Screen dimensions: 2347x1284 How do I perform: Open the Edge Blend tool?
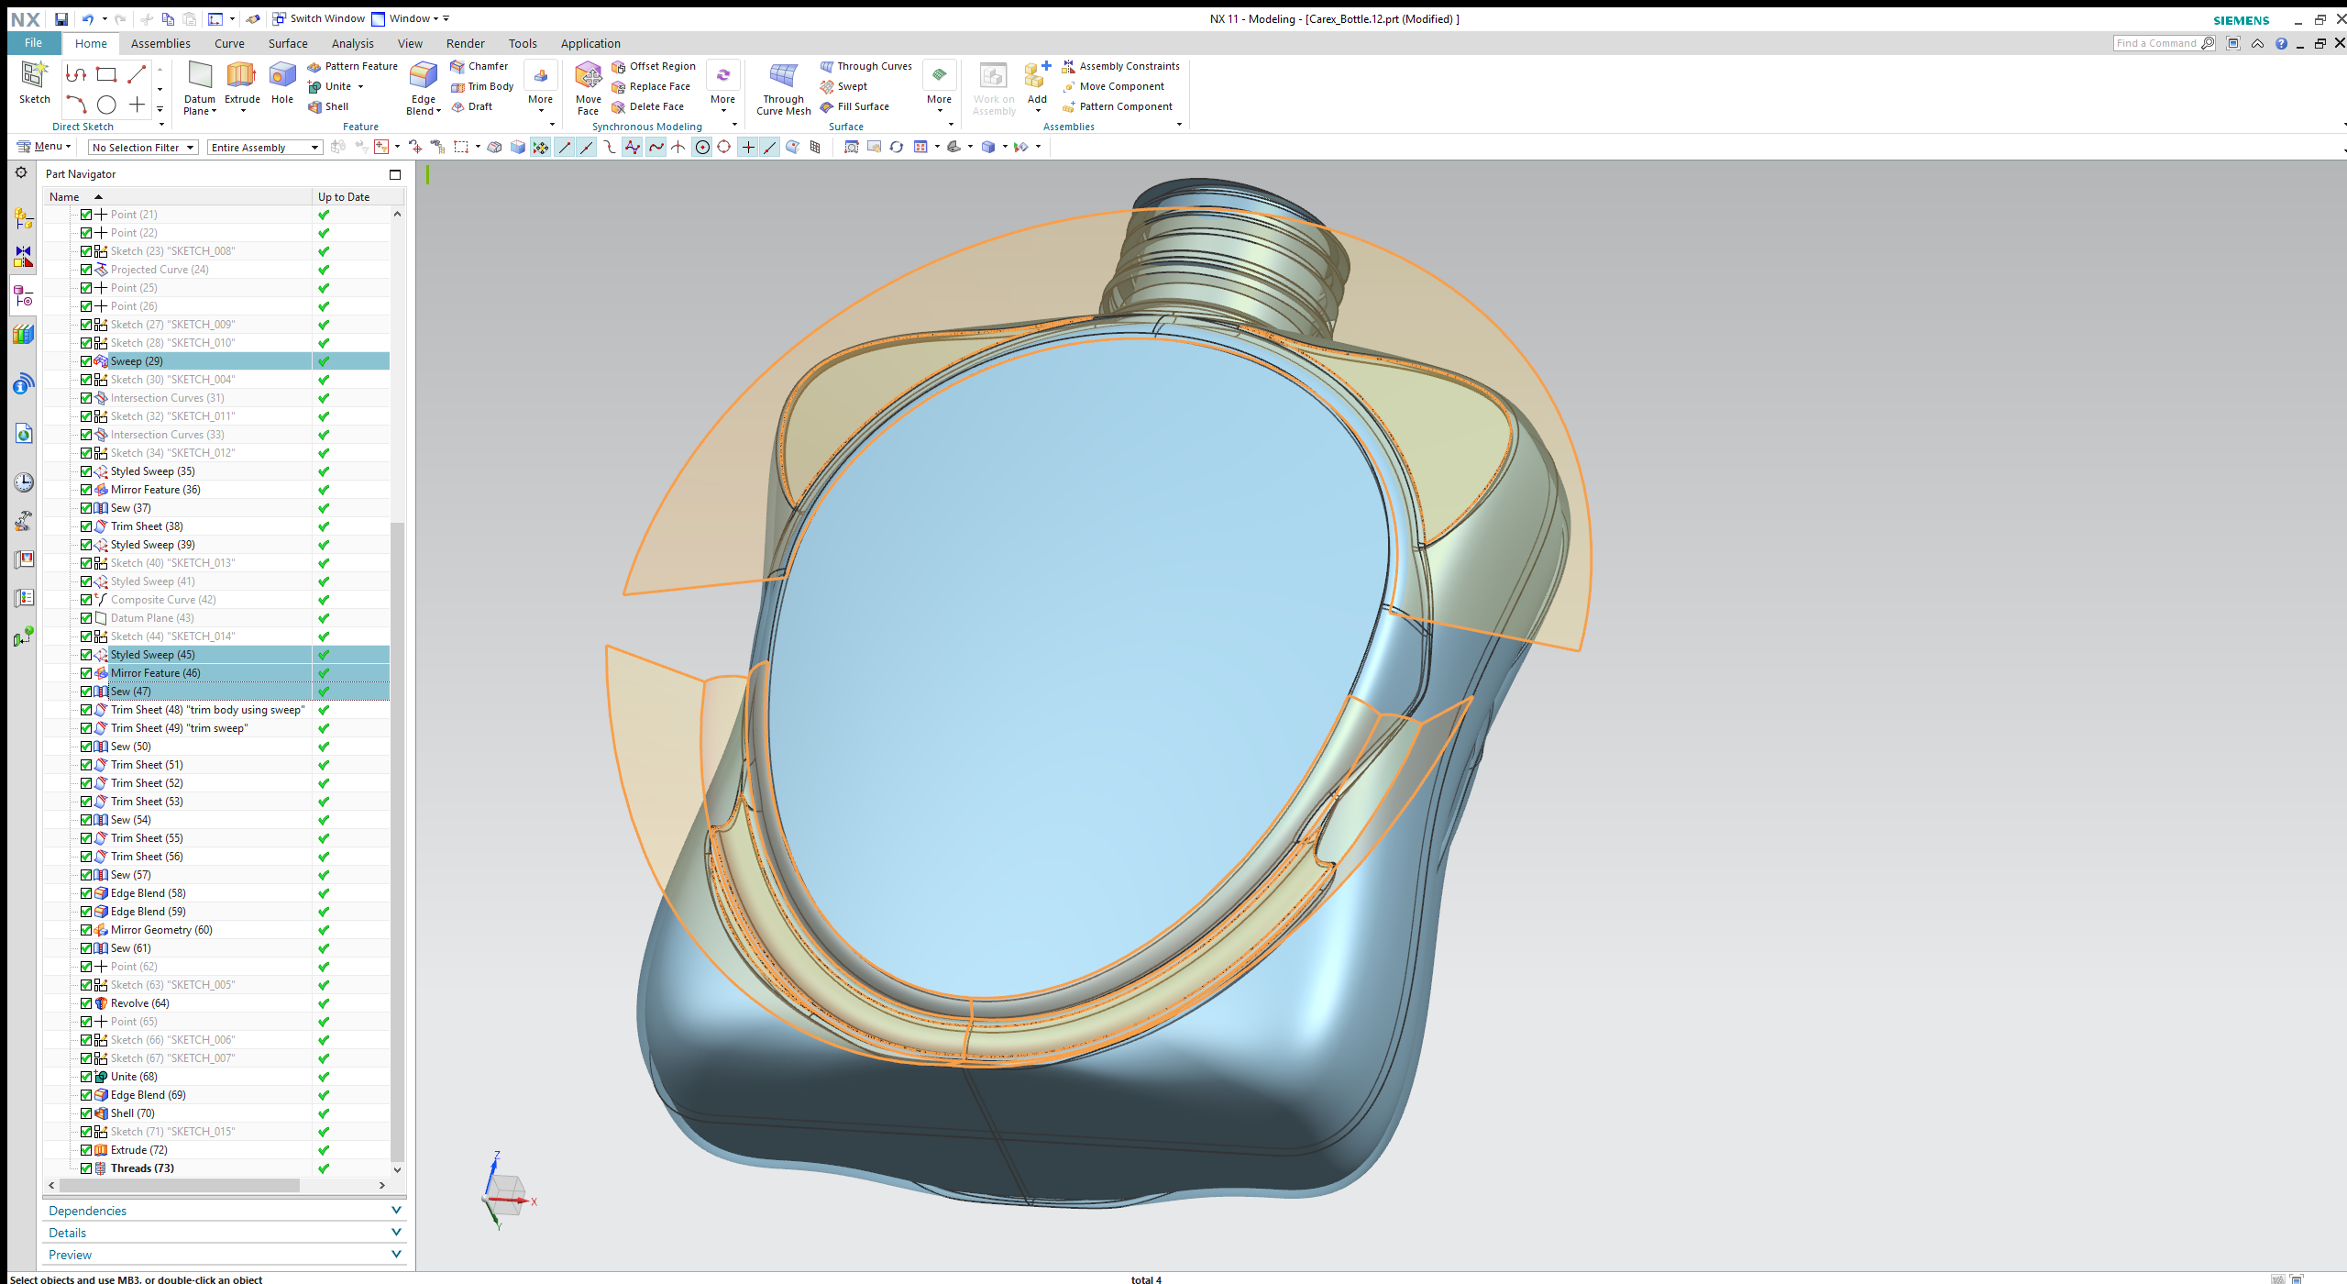pos(423,81)
